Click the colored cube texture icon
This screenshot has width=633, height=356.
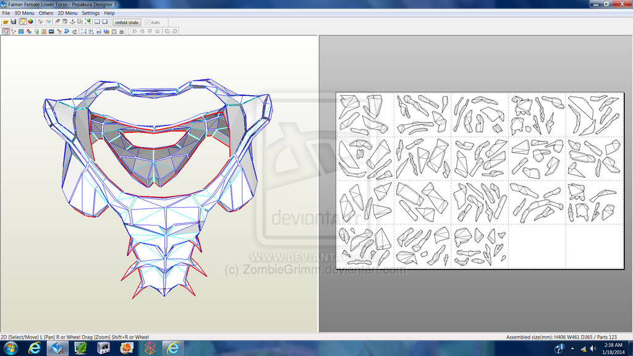pyautogui.click(x=31, y=22)
